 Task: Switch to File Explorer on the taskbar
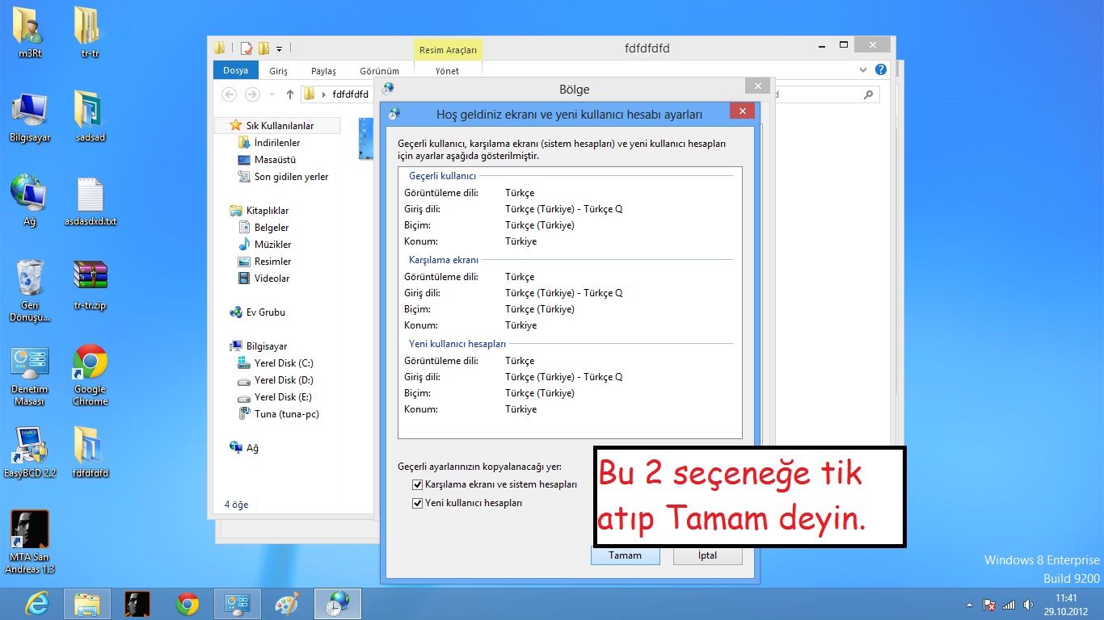coord(87,604)
